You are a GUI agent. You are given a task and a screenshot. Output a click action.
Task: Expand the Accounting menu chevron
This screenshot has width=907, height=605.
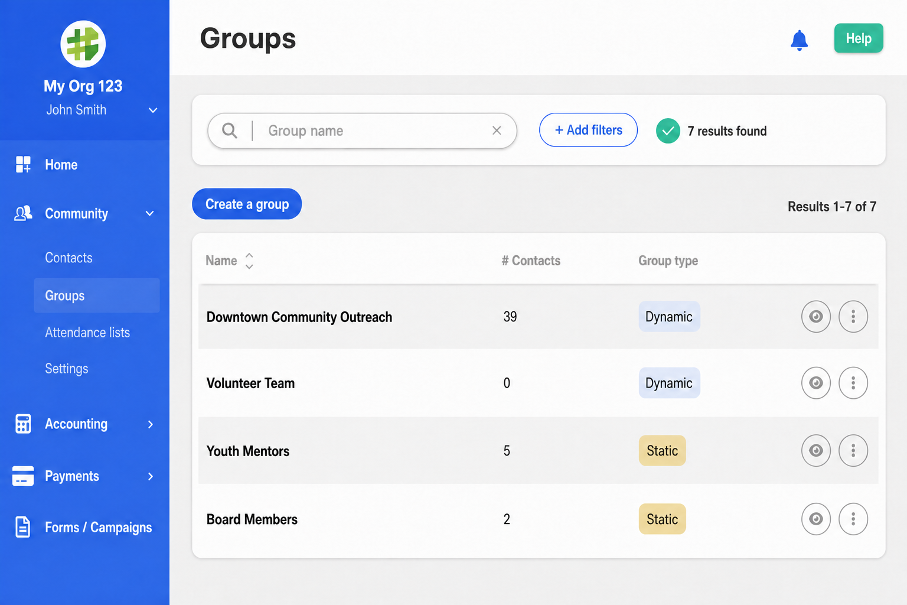tap(151, 424)
